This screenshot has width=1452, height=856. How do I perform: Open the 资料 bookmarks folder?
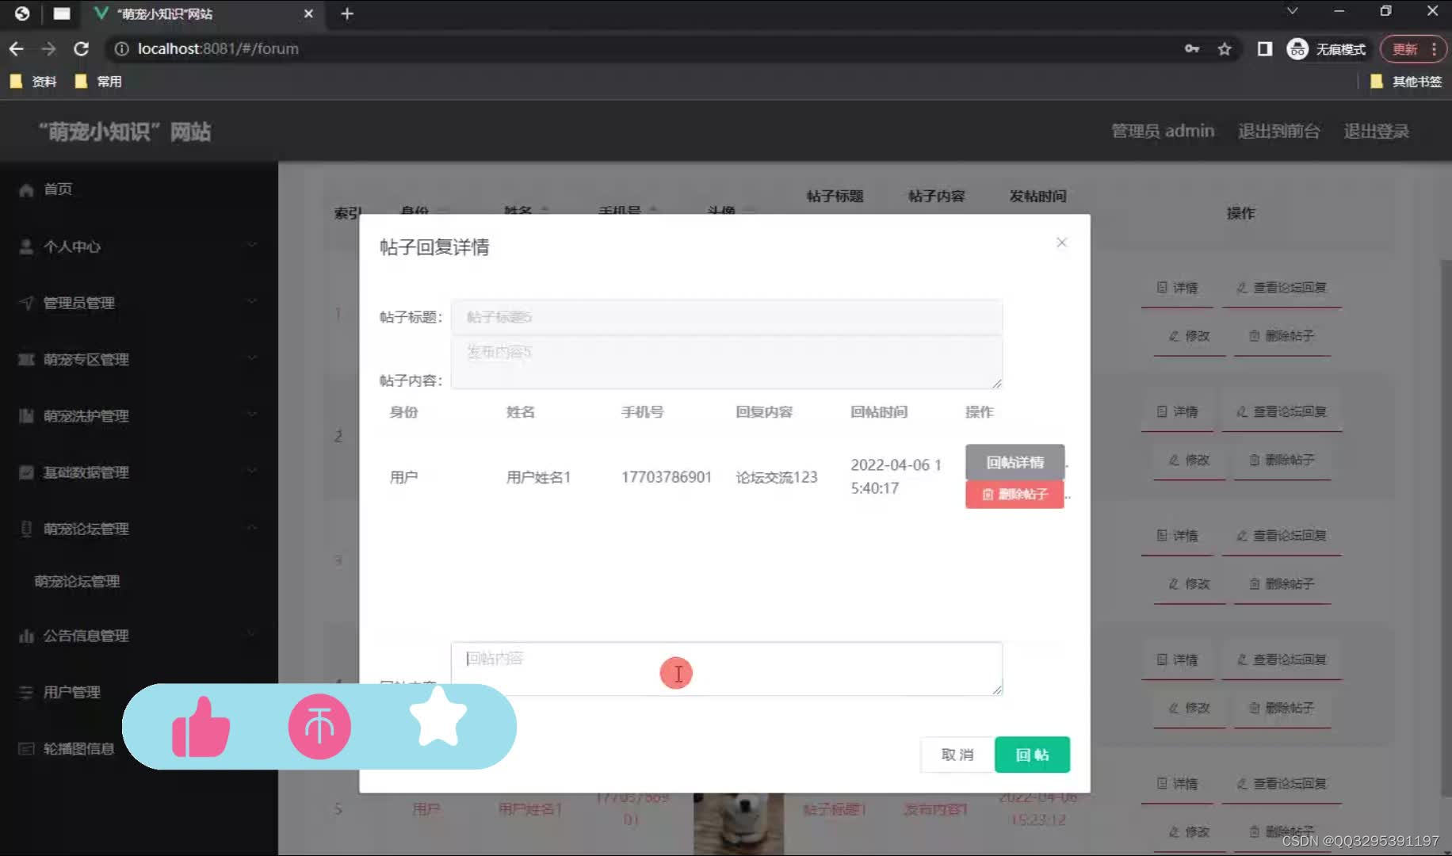[33, 82]
